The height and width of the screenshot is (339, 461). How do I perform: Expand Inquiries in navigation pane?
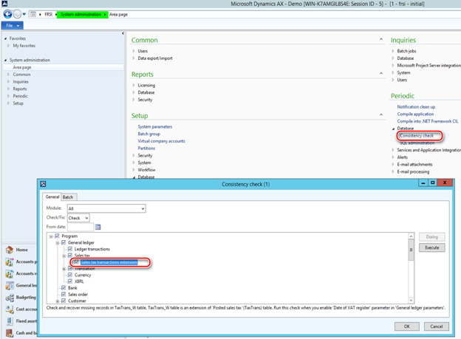9,81
